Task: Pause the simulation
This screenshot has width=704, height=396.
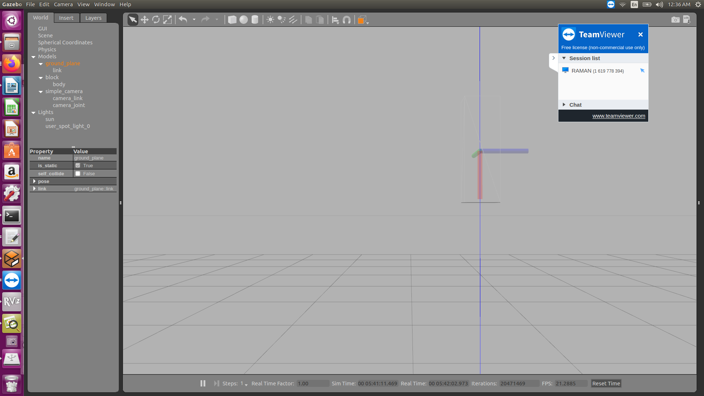Action: 203,383
